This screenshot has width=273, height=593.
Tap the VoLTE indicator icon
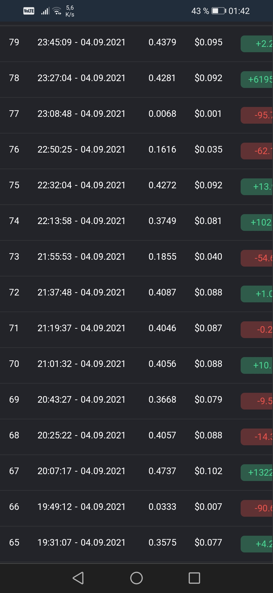click(29, 11)
